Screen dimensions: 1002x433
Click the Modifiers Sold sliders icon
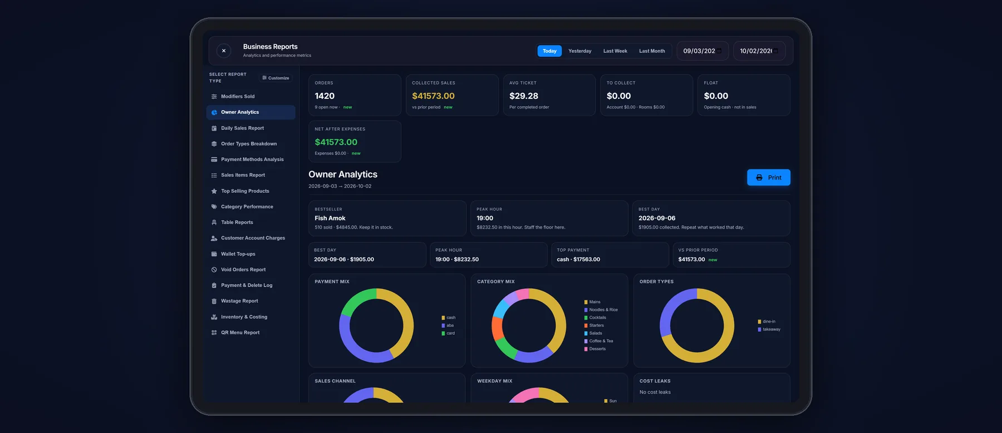pos(214,97)
